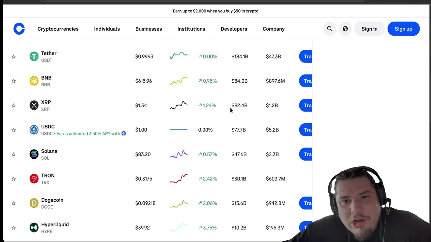The image size is (431, 242).
Task: Select Dogecoin market cap $15.6B
Action: coord(239,203)
